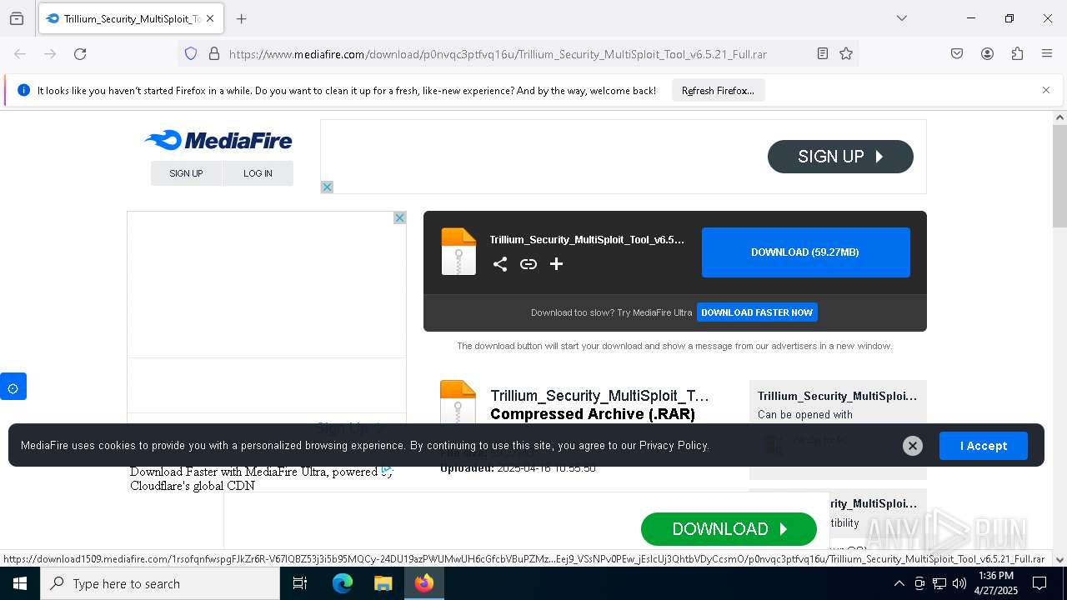This screenshot has height=600, width=1067.
Task: View site security padlock information
Action: 214,53
